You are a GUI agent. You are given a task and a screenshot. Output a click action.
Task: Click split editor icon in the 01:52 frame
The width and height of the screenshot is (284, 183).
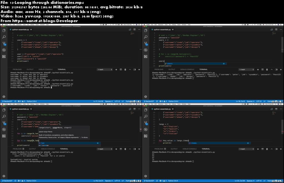click(135, 29)
